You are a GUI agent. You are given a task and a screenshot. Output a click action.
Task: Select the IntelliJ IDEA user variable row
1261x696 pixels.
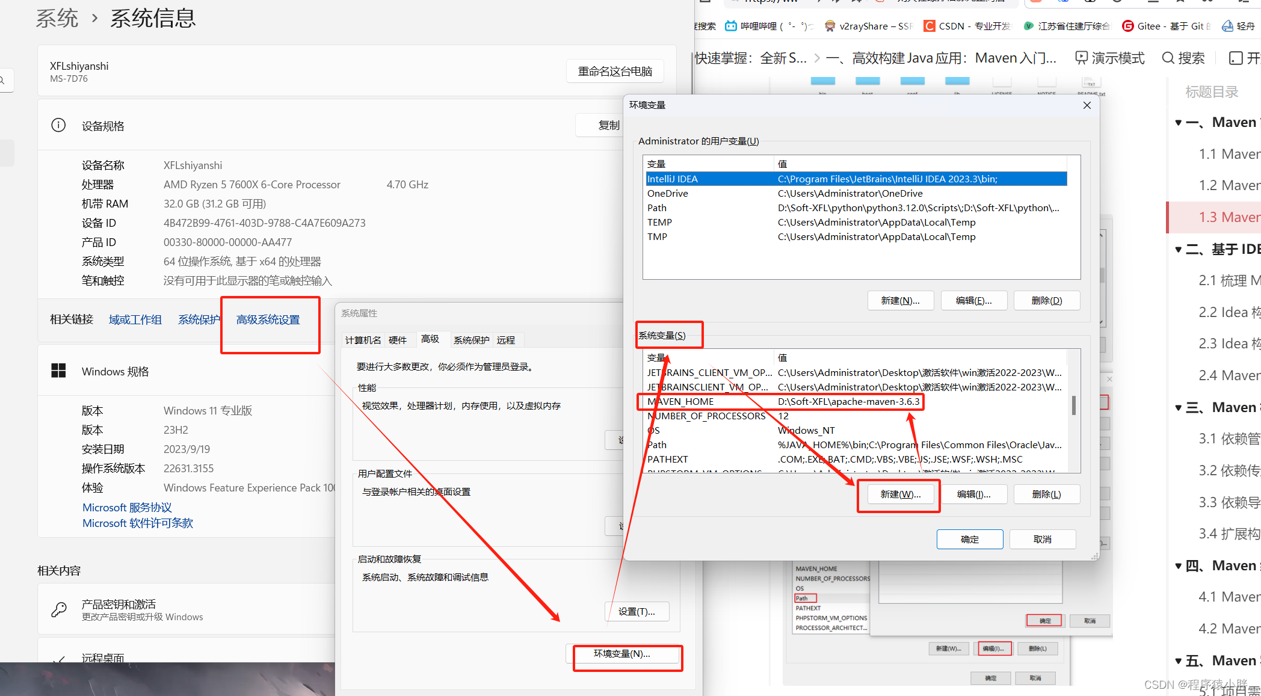click(856, 179)
